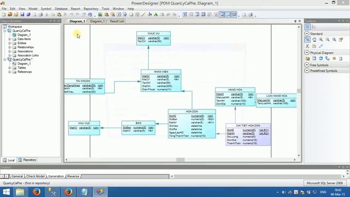Select the Table tool in Physical Diagram
350x197 pixels.
(x=314, y=59)
